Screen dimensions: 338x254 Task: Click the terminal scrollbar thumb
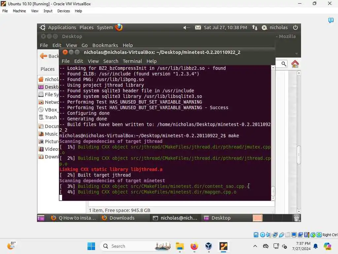273,191
